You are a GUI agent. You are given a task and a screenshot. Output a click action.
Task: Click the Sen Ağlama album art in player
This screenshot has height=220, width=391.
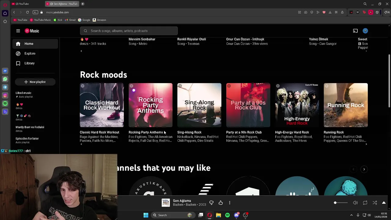(166, 203)
